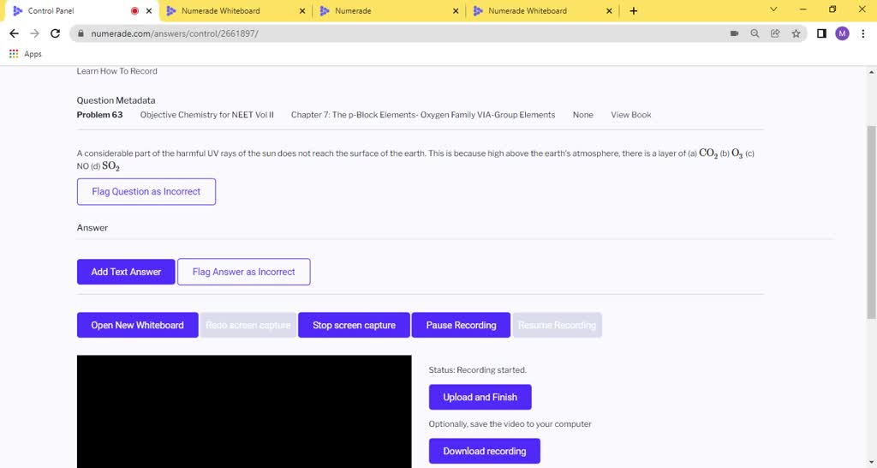877x468 pixels.
Task: Expand the tab search chevron
Action: (x=773, y=10)
